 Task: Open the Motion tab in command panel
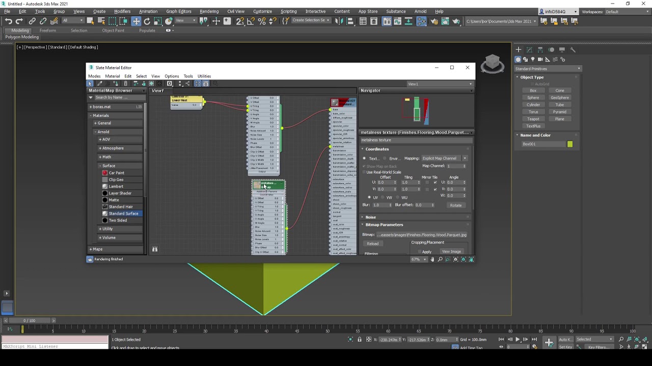(551, 50)
